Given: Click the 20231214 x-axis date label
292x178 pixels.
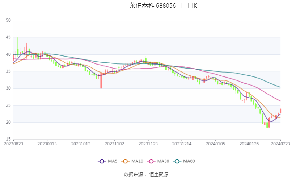Looking at the screenshot, I should [182, 144].
